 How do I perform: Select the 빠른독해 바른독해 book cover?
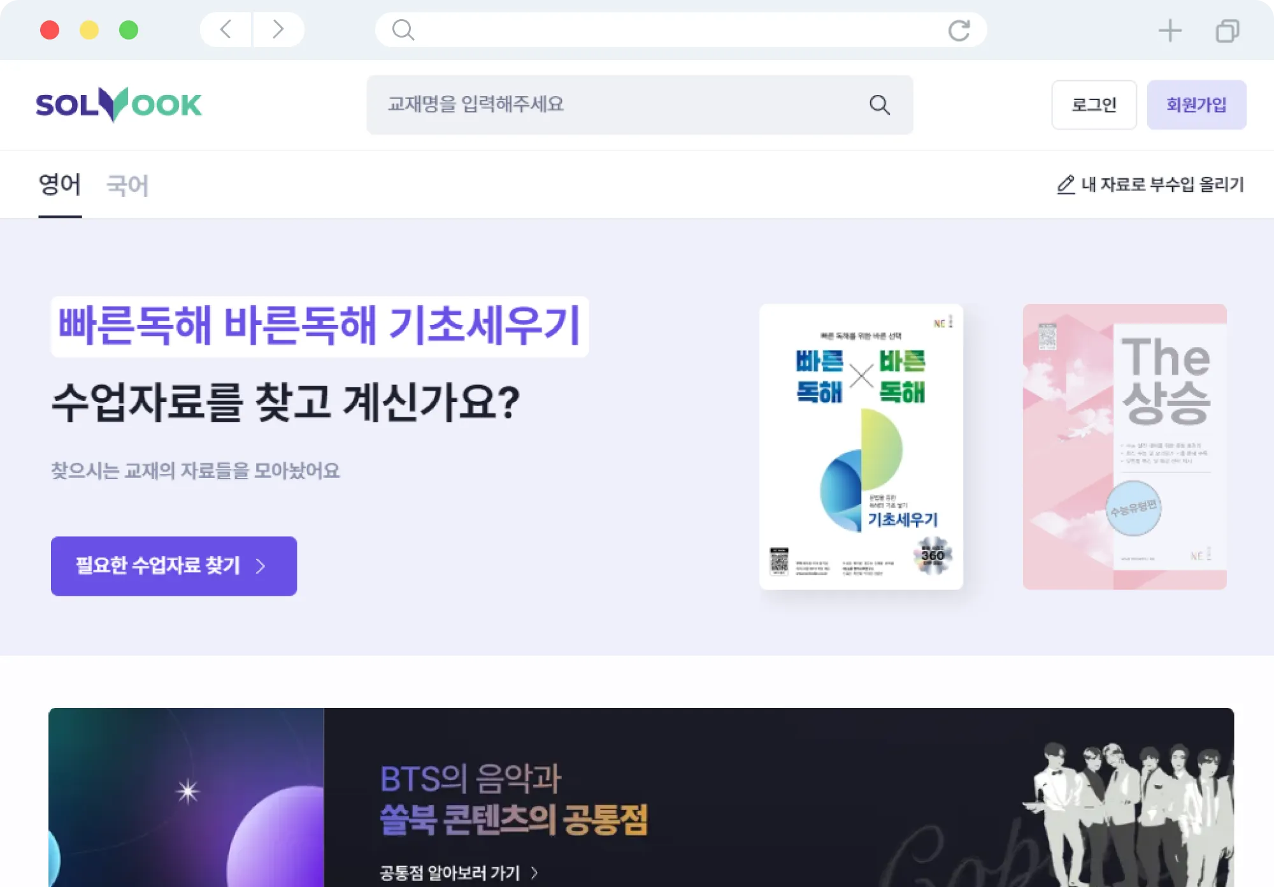coord(861,447)
